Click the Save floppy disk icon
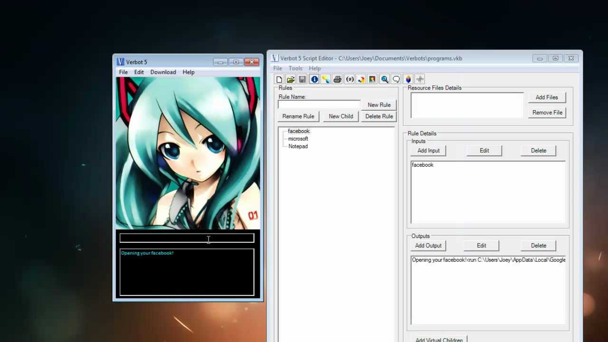Viewport: 608px width, 342px height. [303, 79]
